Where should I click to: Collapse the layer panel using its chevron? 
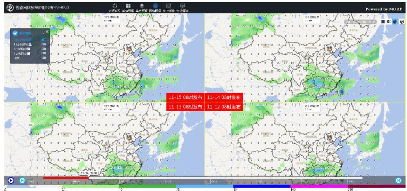(x=43, y=33)
